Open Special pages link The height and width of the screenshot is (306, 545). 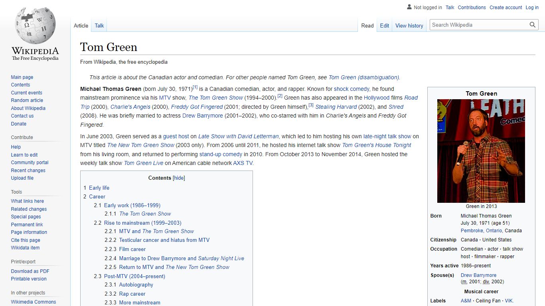click(x=26, y=217)
